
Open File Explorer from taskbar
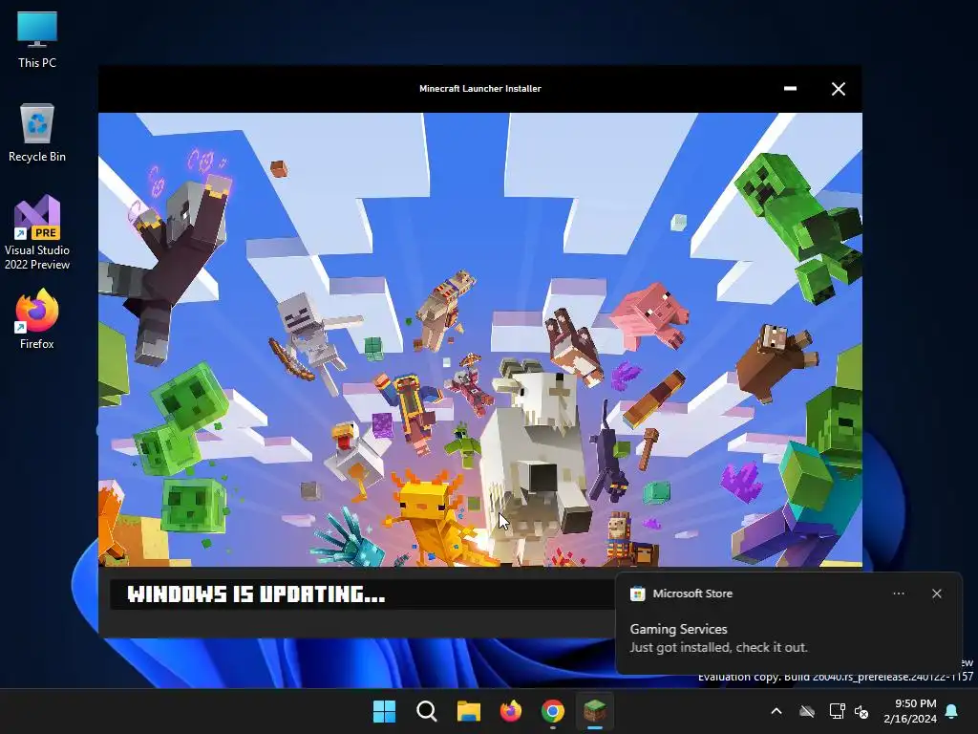pos(468,711)
